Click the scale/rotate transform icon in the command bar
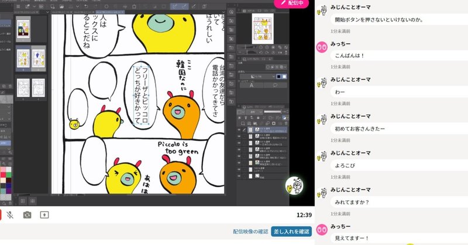The width and height of the screenshot is (468, 245). click(135, 6)
